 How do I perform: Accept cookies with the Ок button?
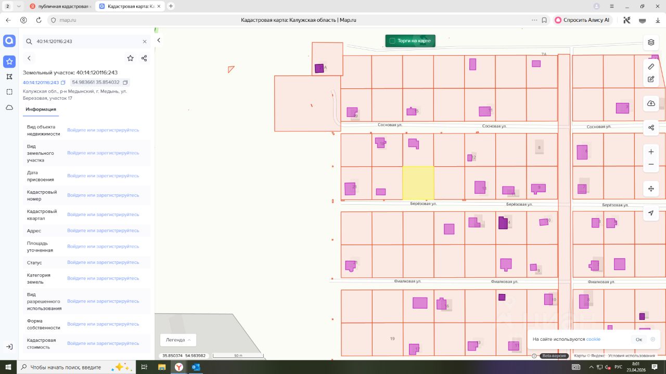point(639,339)
